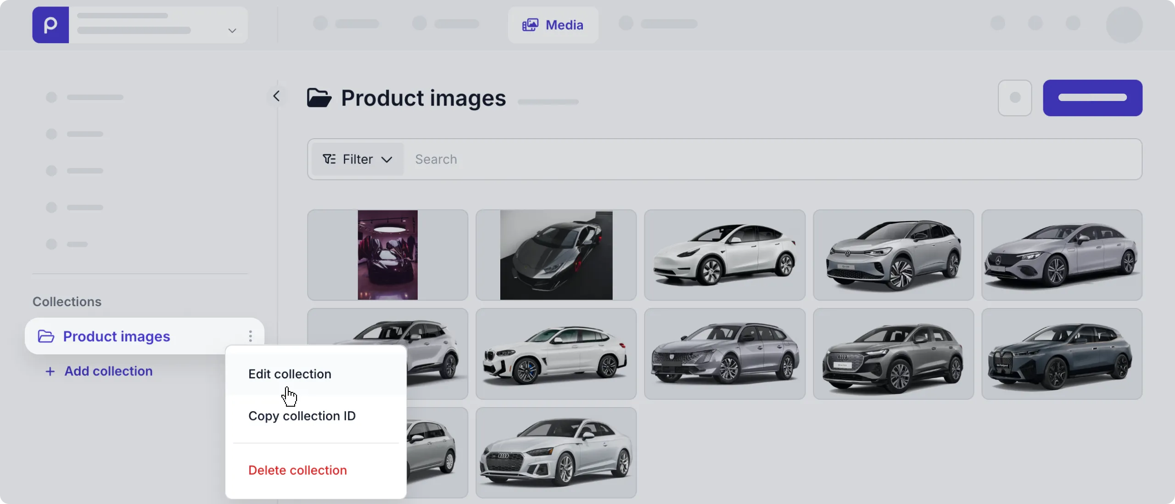Open the Media tab
1175x504 pixels.
[x=553, y=25]
